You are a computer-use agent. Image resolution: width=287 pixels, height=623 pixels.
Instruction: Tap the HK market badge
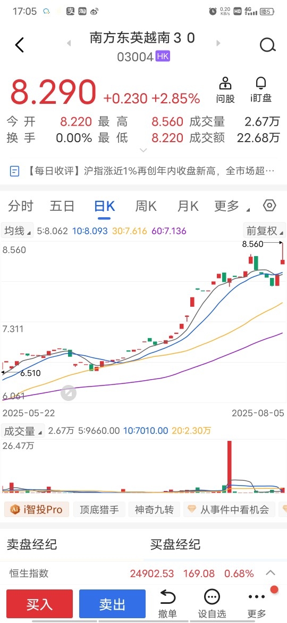(163, 56)
